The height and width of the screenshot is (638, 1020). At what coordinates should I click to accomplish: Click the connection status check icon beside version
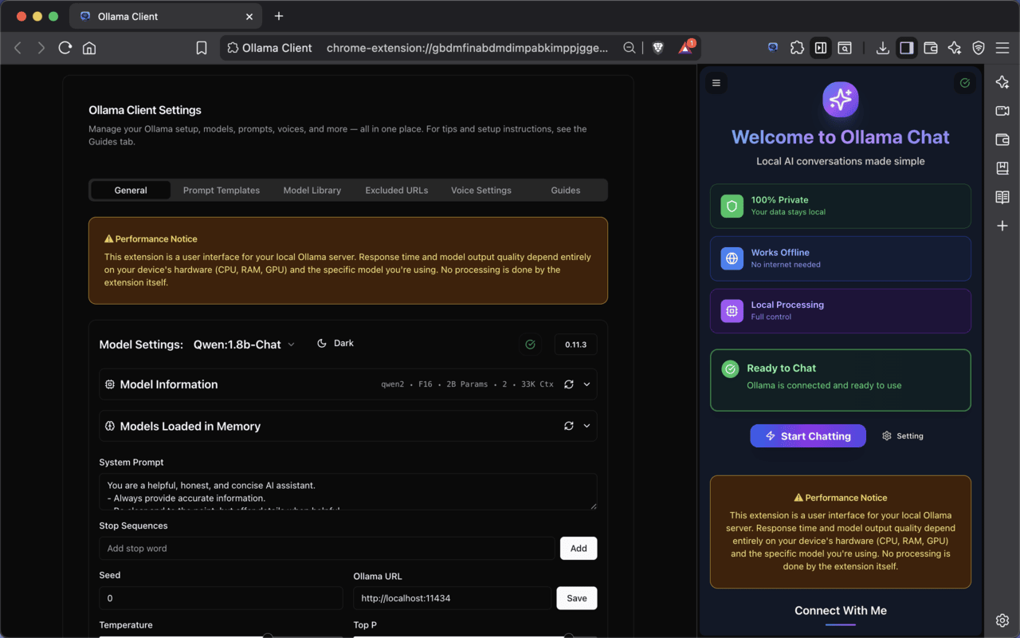[x=530, y=345]
